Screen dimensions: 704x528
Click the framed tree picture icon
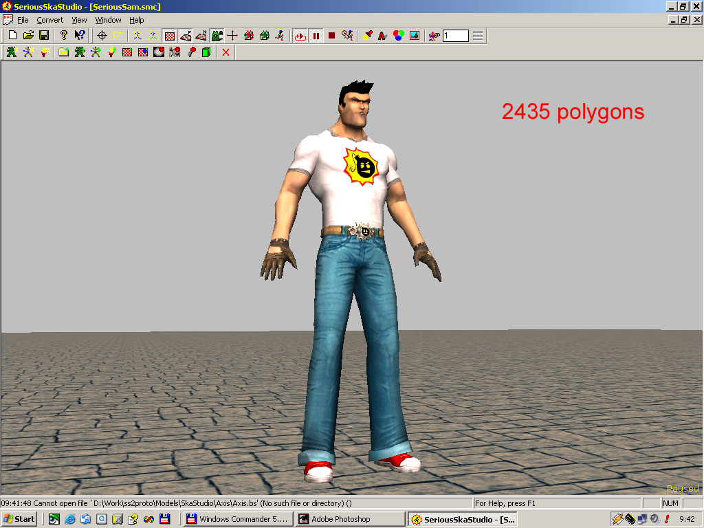(415, 36)
